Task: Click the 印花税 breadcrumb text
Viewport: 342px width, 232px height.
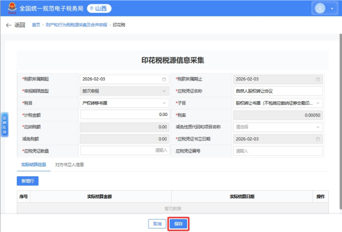Action: [119, 25]
